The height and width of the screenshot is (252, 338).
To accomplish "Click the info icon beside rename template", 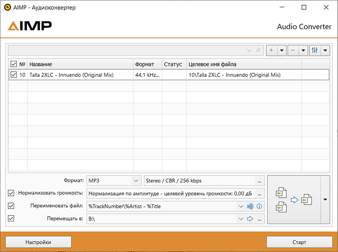I will (x=259, y=206).
